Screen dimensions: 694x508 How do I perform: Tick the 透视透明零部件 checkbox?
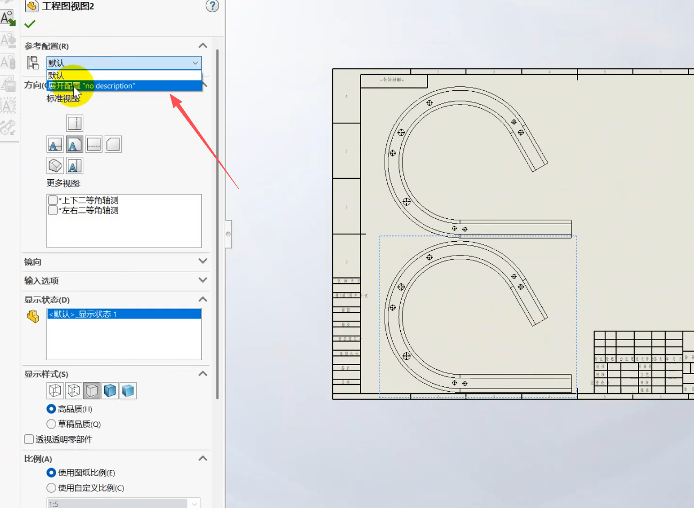(x=29, y=439)
